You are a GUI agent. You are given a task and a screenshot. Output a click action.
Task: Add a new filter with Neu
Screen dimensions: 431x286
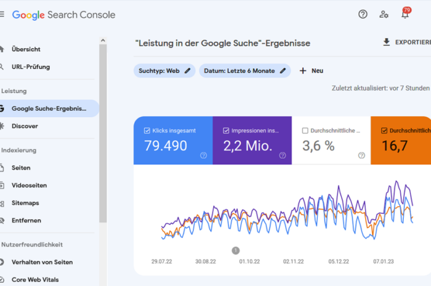tap(312, 71)
